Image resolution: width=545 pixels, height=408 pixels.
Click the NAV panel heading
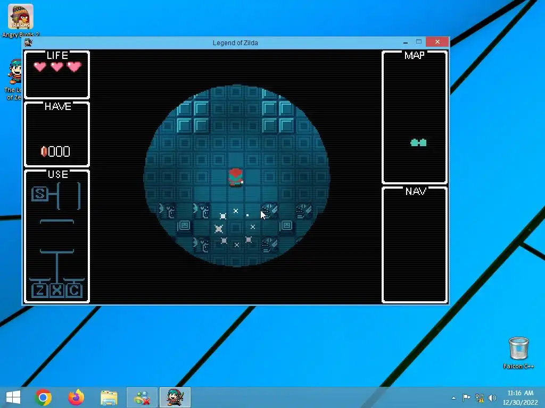[x=416, y=191]
